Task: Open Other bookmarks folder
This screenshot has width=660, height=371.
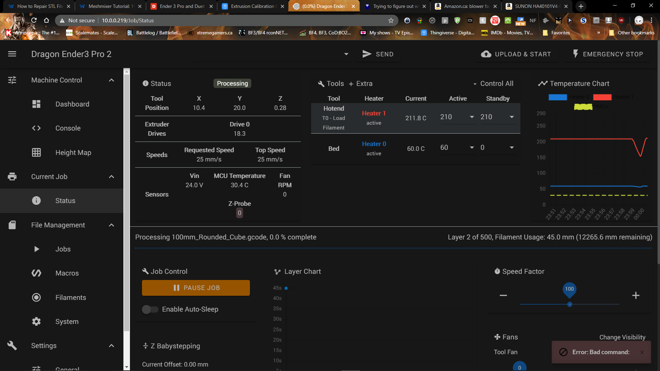Action: coord(632,33)
